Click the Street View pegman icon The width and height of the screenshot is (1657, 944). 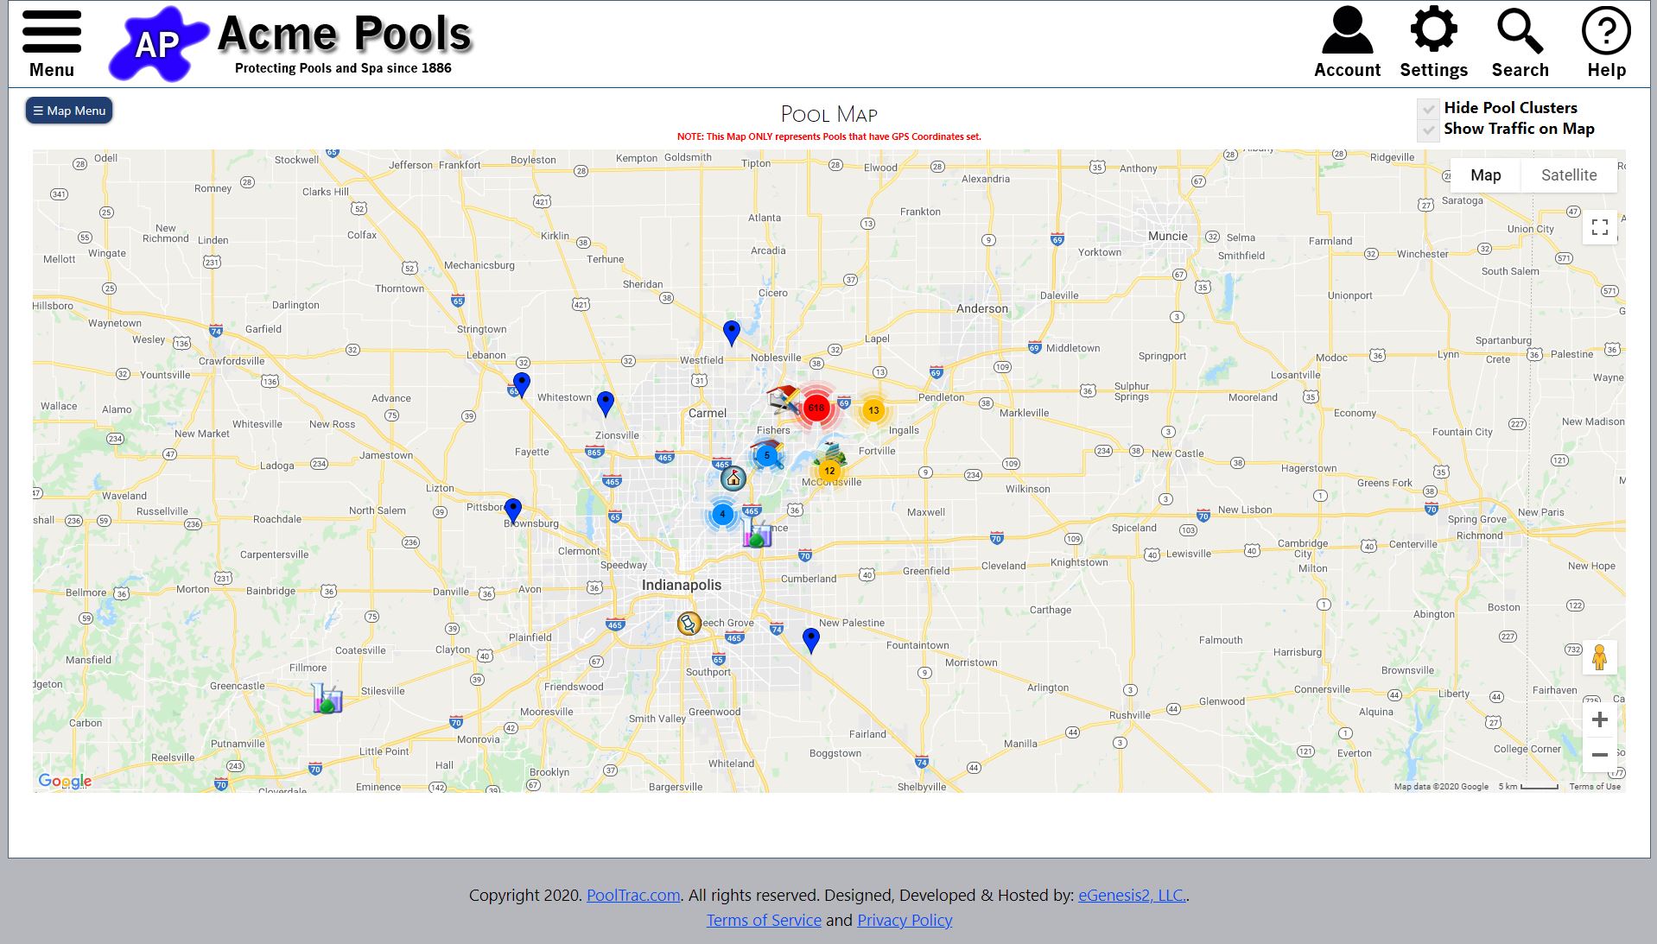tap(1600, 658)
